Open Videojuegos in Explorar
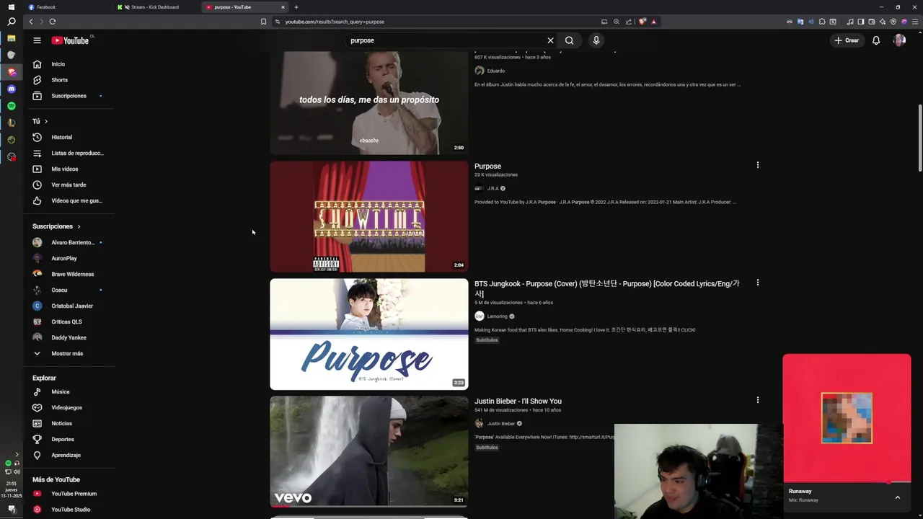The height and width of the screenshot is (519, 923). point(66,407)
